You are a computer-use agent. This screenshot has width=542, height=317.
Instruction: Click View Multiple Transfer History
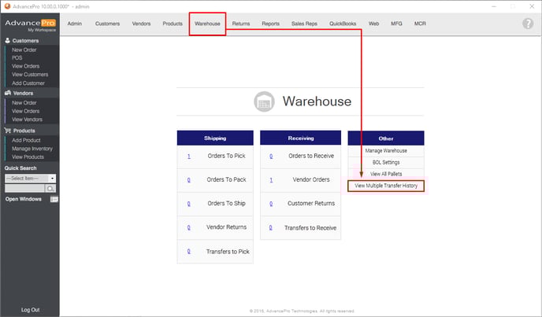coord(386,186)
